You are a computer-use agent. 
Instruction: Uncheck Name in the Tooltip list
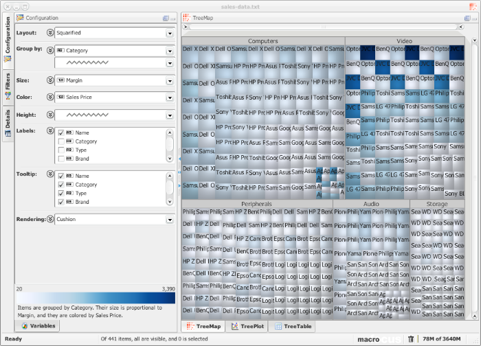point(61,176)
